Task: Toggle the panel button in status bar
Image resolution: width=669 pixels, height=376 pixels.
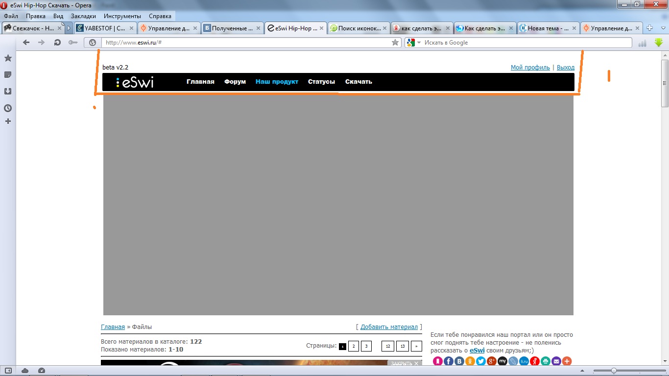Action: (x=8, y=371)
